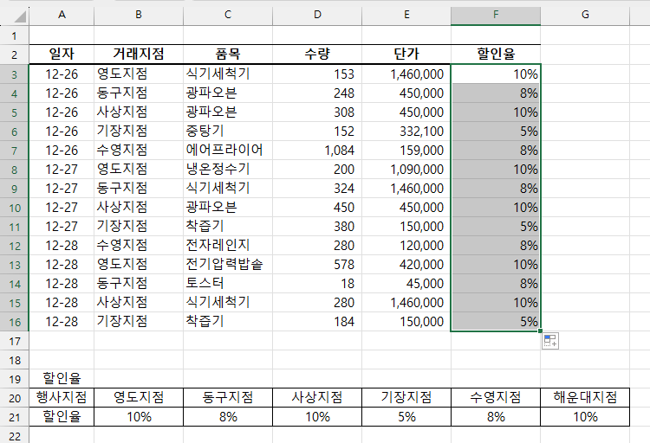
Task: Select column A header
Action: point(62,15)
